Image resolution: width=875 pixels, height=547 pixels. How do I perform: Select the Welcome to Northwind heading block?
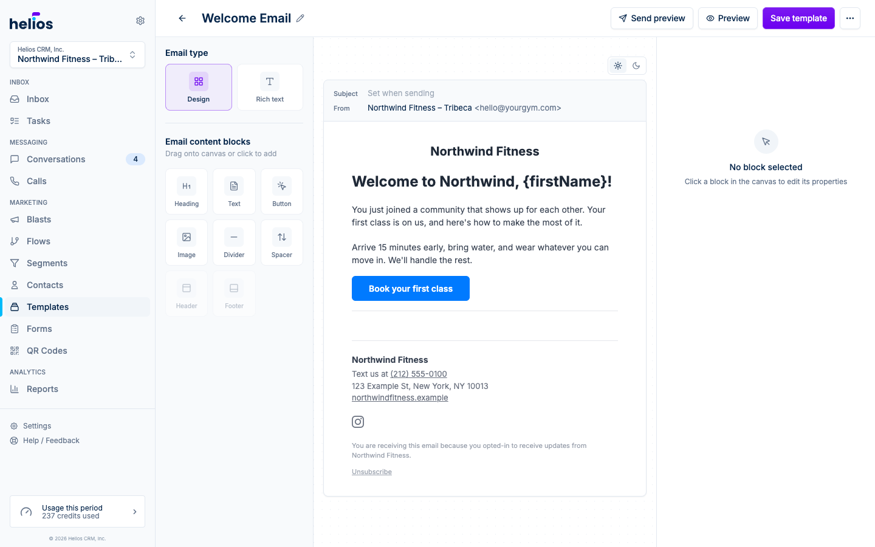[x=482, y=181]
